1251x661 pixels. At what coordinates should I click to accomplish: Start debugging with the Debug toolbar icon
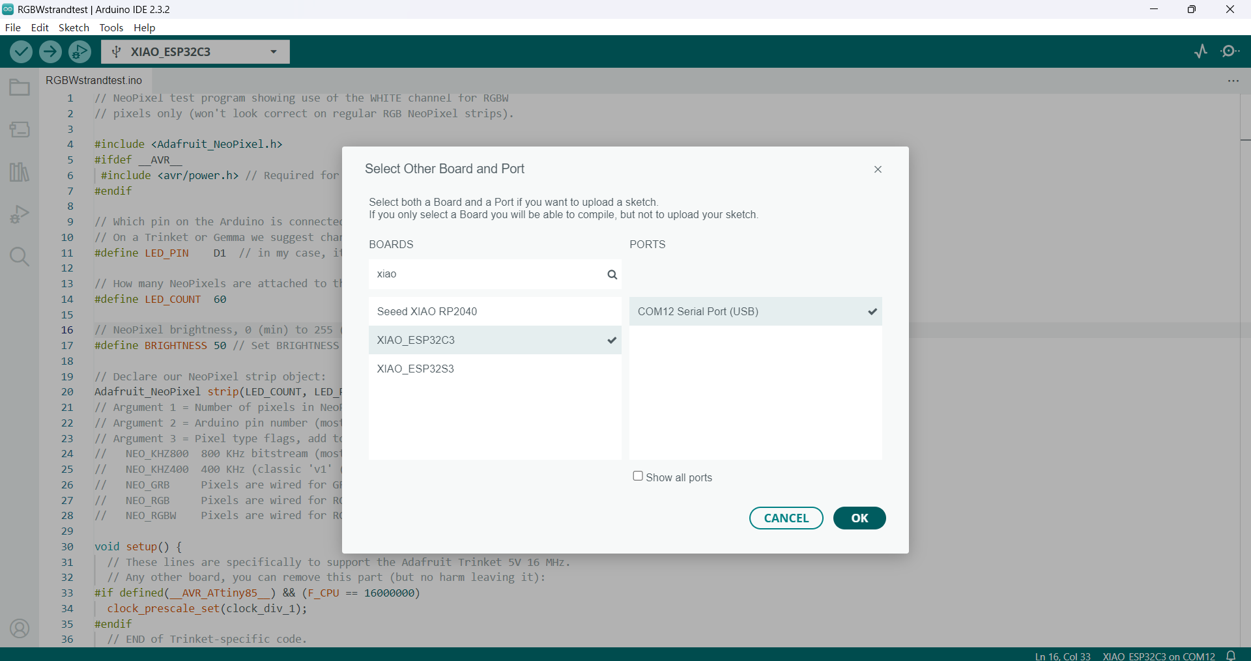pyautogui.click(x=80, y=51)
